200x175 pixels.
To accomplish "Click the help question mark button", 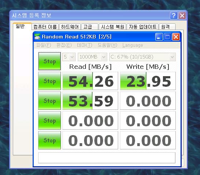I will [x=174, y=15].
